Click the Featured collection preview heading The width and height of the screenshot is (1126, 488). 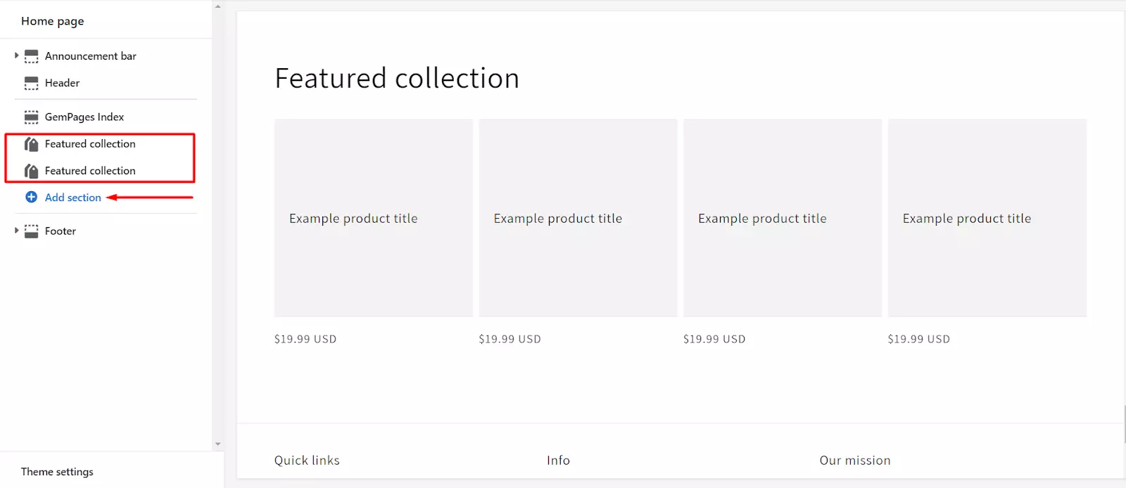(397, 78)
